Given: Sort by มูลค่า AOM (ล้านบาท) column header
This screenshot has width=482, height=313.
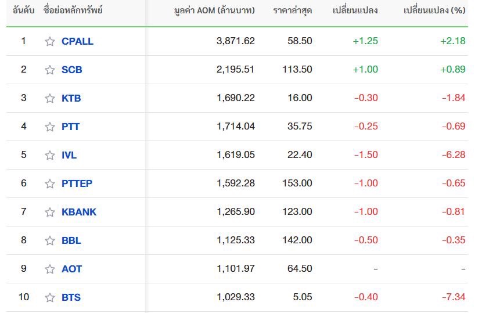Looking at the screenshot, I should click(x=214, y=10).
